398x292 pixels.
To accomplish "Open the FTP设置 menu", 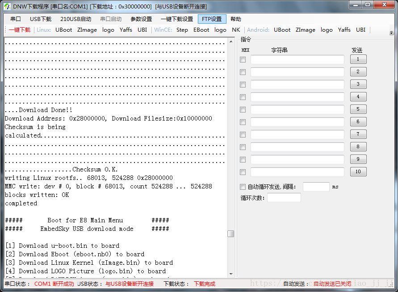I will [212, 19].
